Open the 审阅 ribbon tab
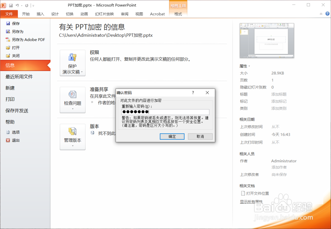Viewport: 331px width, 229px height. tap(124, 14)
